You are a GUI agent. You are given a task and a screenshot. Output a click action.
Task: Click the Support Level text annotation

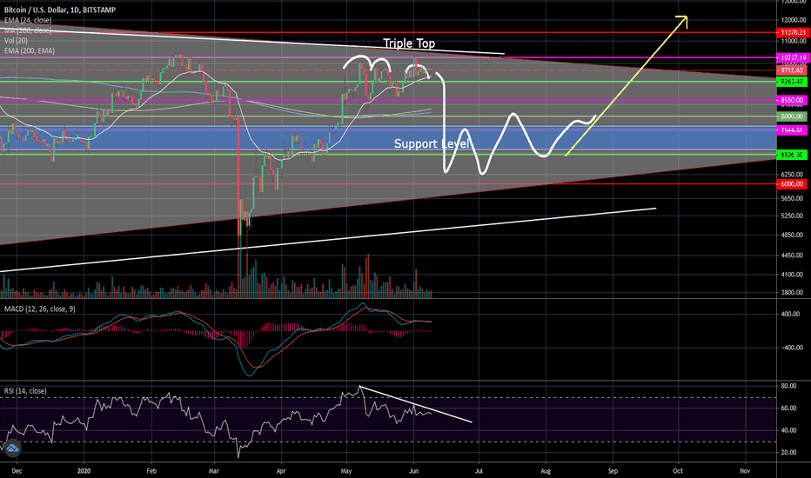click(x=432, y=143)
